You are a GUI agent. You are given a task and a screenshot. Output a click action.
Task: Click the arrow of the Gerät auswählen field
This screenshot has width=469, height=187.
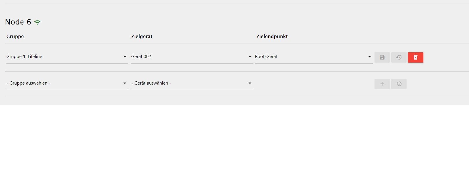(250, 83)
